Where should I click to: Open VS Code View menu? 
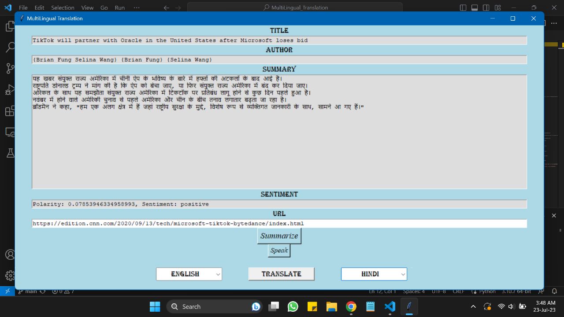click(x=87, y=7)
